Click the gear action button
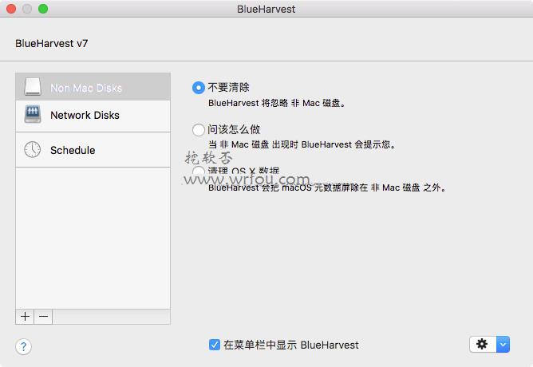Viewport: 533px width, 367px height. point(483,344)
